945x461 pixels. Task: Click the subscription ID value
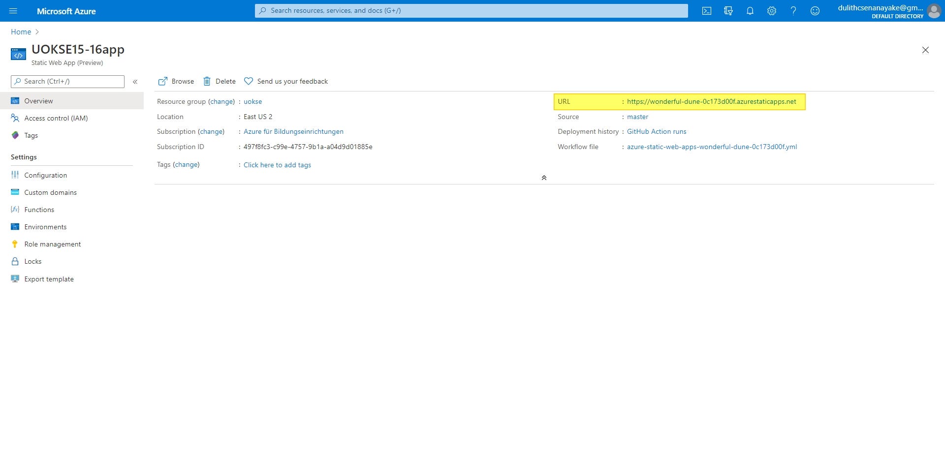click(x=308, y=147)
